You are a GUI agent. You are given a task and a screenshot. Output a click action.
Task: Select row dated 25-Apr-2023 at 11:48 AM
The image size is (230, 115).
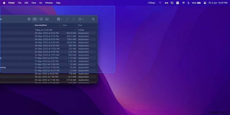tap(48, 80)
